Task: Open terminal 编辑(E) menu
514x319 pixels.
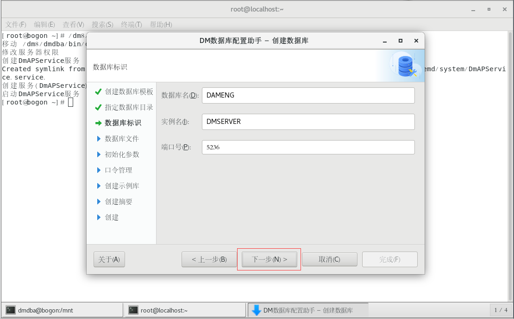Action: point(44,25)
